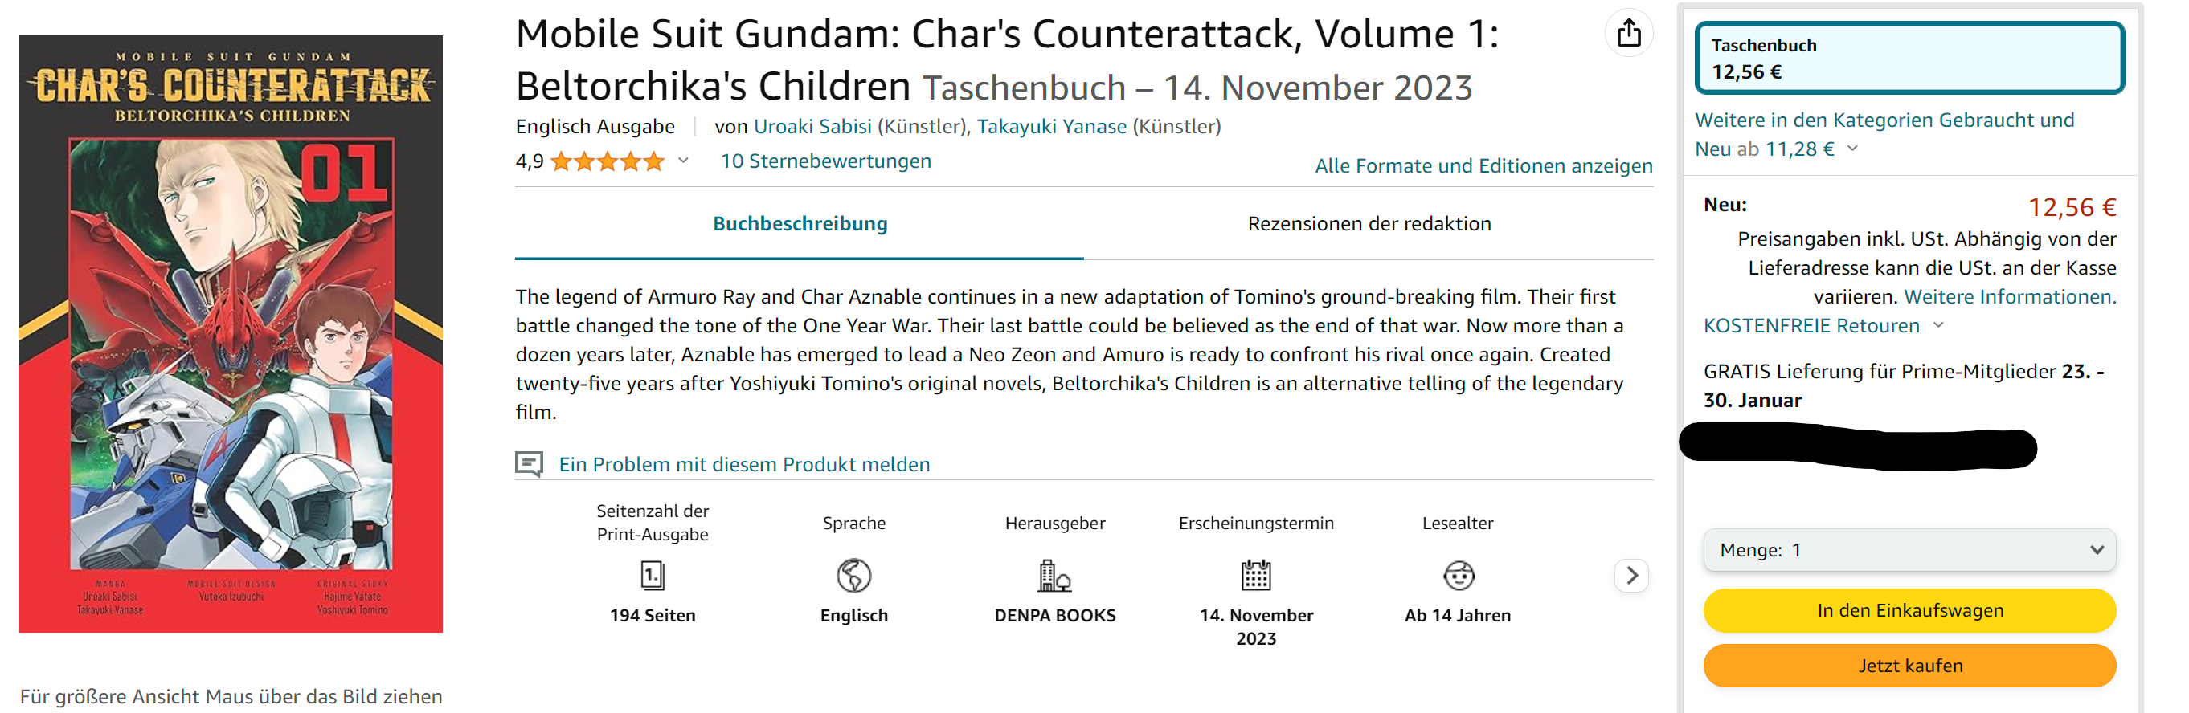Click the share icon beside the title
This screenshot has height=713, width=2189.
pyautogui.click(x=1628, y=34)
